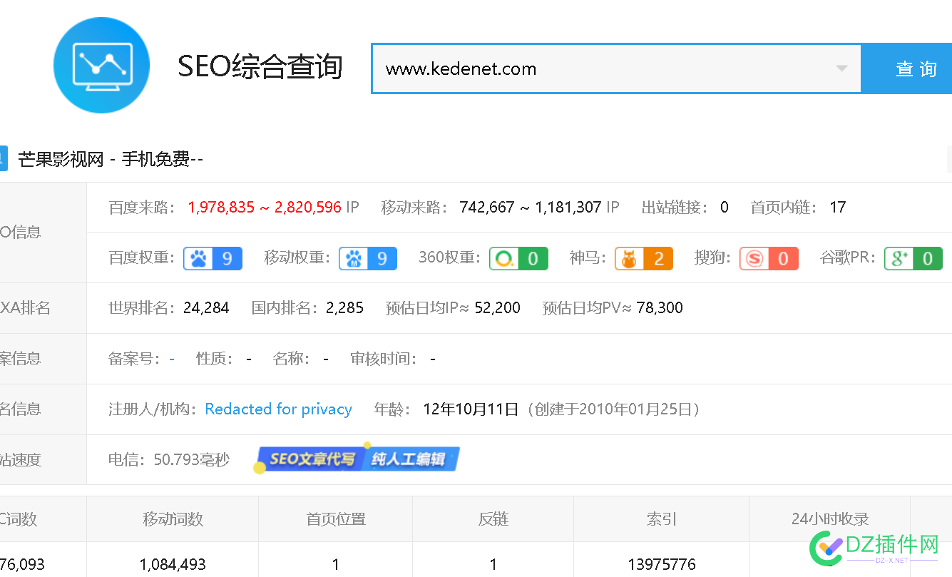Click the 反链 value 1
Screen dimensions: 952x577
pyautogui.click(x=493, y=565)
